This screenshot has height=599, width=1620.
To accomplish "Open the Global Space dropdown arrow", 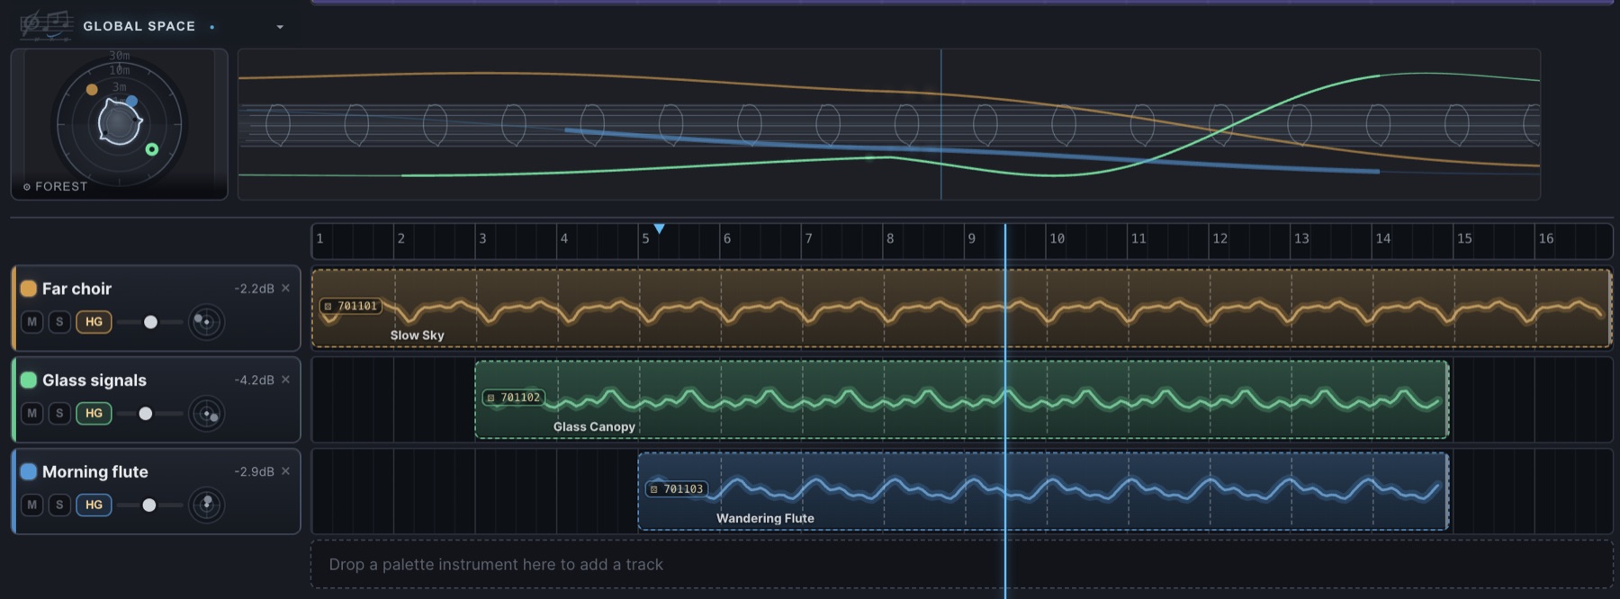I will point(280,27).
